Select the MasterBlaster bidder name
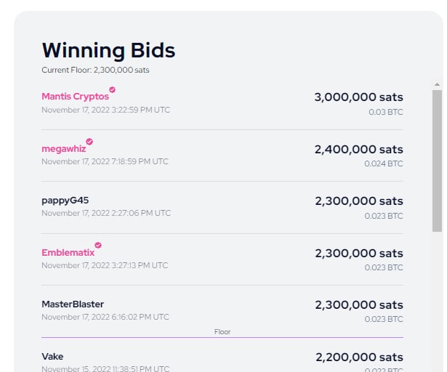The width and height of the screenshot is (447, 372). pyautogui.click(x=73, y=304)
